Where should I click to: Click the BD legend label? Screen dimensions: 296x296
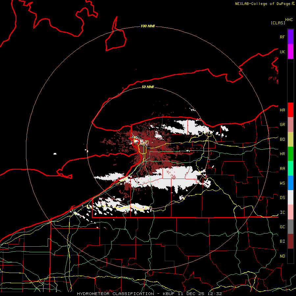tap(283, 139)
